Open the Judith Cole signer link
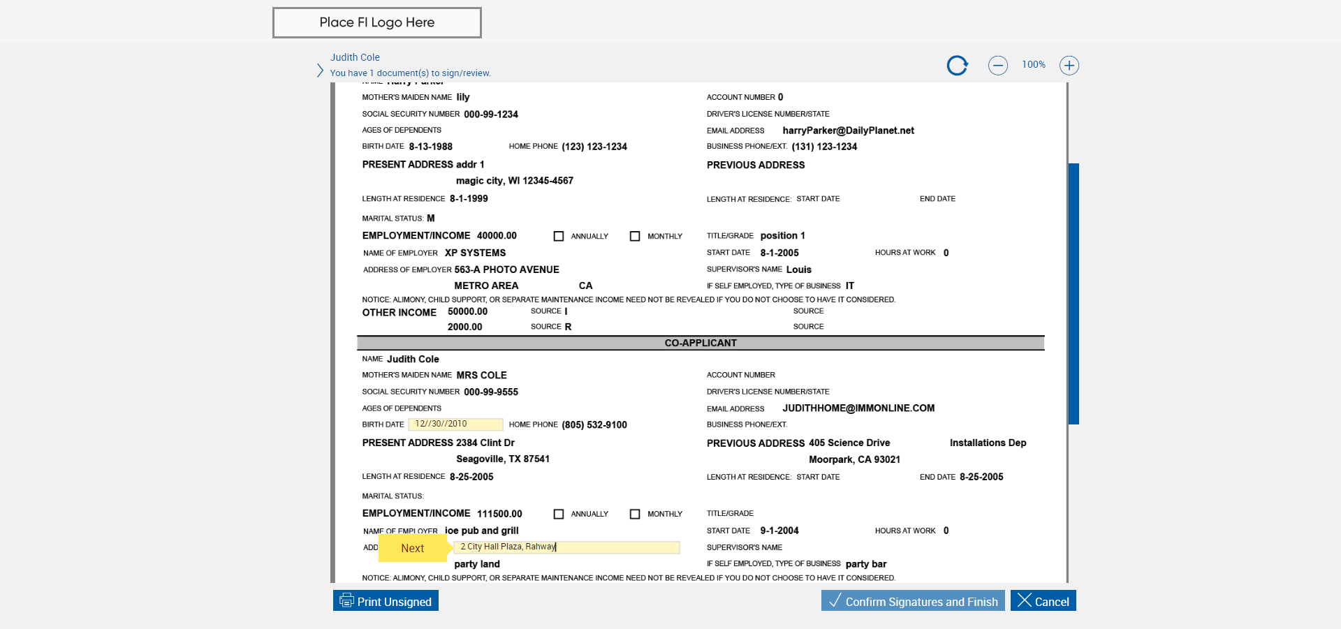Image resolution: width=1341 pixels, height=629 pixels. [355, 57]
